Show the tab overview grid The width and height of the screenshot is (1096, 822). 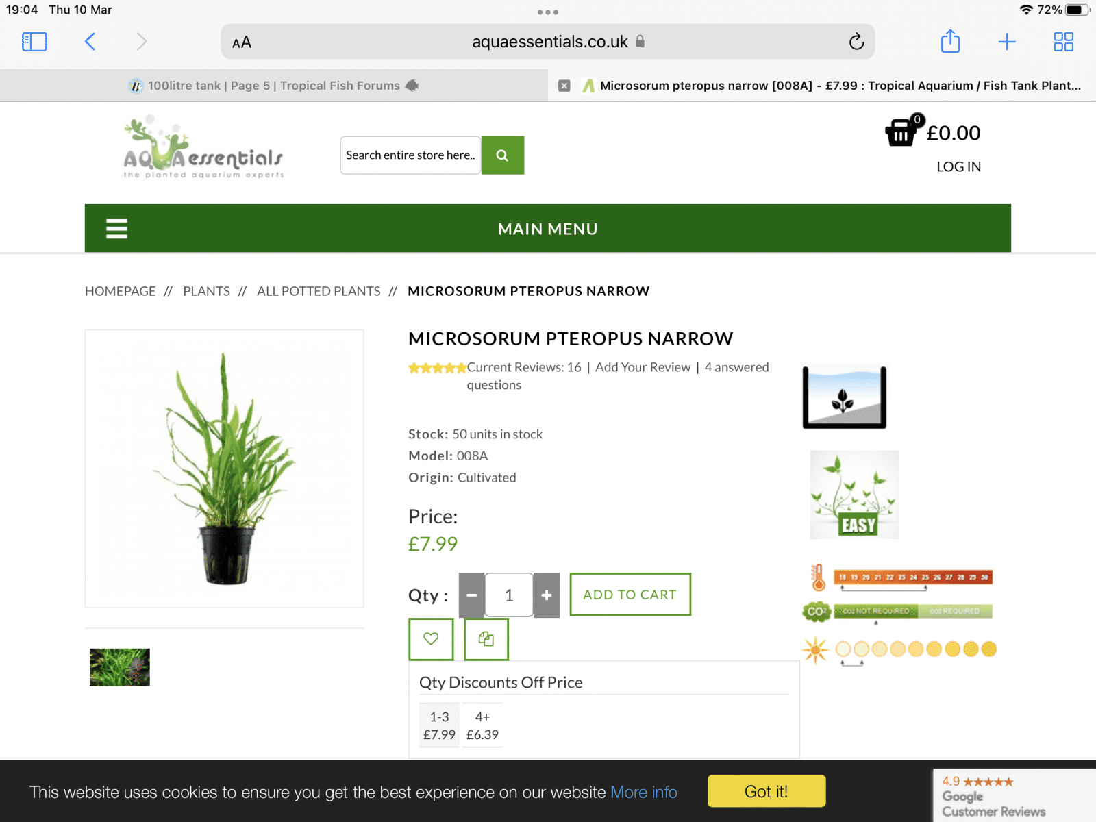click(1063, 42)
